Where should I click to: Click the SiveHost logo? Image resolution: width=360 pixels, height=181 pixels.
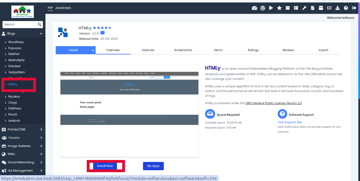pos(23,12)
